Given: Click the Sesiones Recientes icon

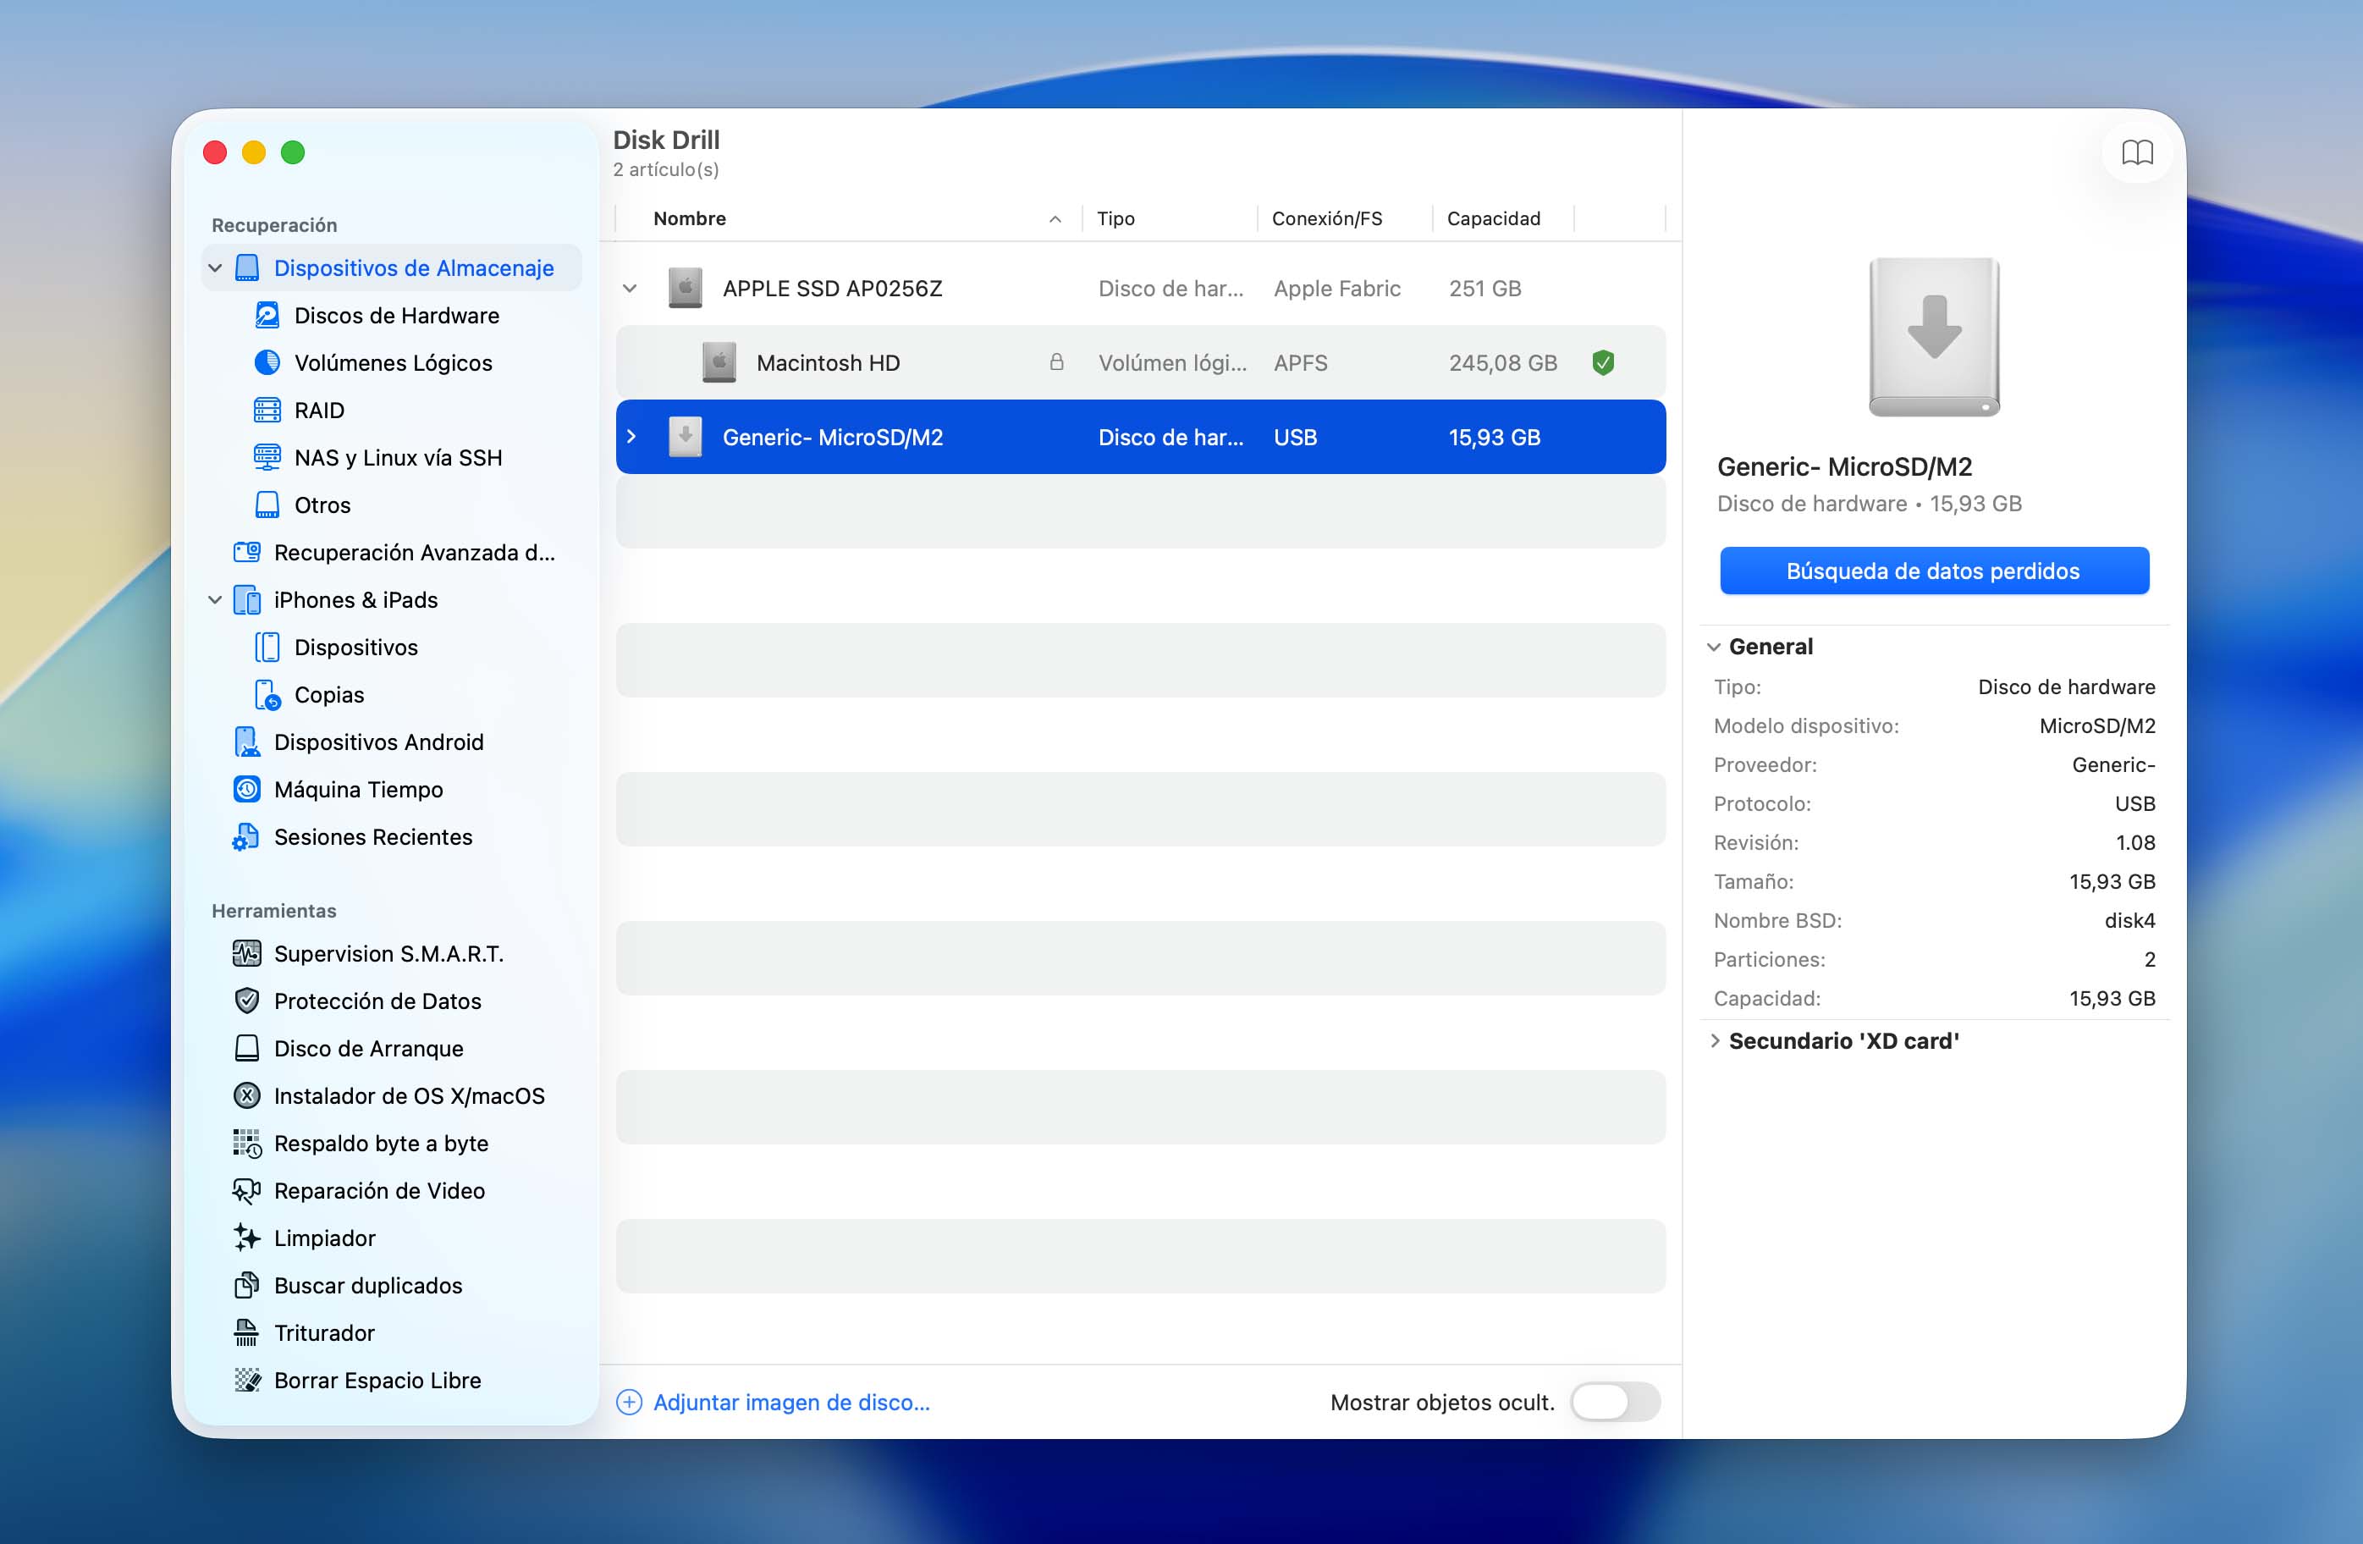Looking at the screenshot, I should click(245, 837).
